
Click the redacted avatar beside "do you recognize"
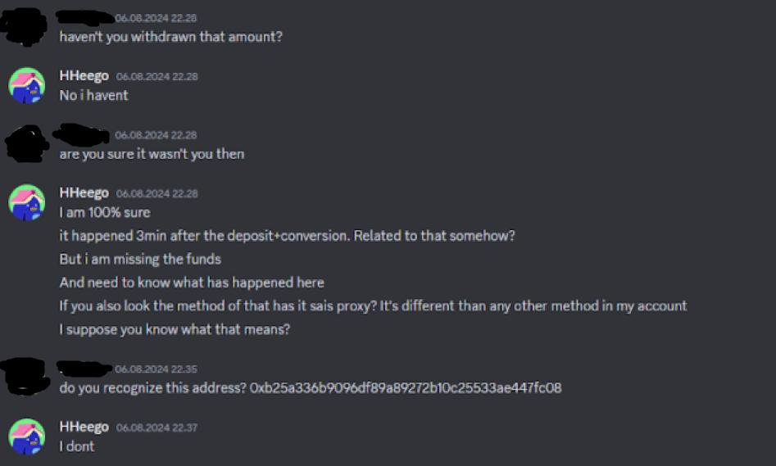click(25, 376)
